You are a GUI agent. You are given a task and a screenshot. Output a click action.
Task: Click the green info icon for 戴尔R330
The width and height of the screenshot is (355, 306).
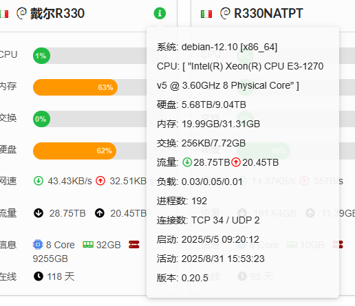[x=160, y=13]
